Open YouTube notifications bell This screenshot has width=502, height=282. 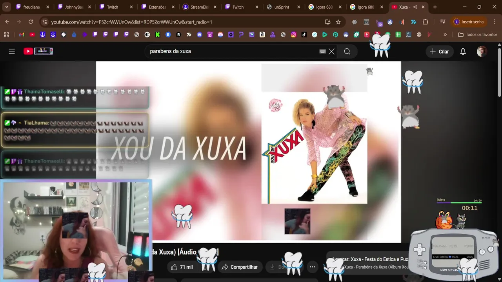463,51
